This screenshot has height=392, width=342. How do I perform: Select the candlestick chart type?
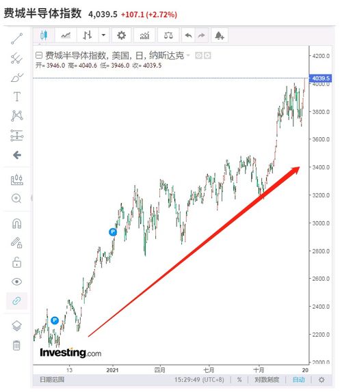coord(44,36)
